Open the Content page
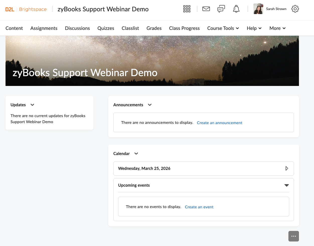Image resolution: width=314 pixels, height=246 pixels. (14, 28)
